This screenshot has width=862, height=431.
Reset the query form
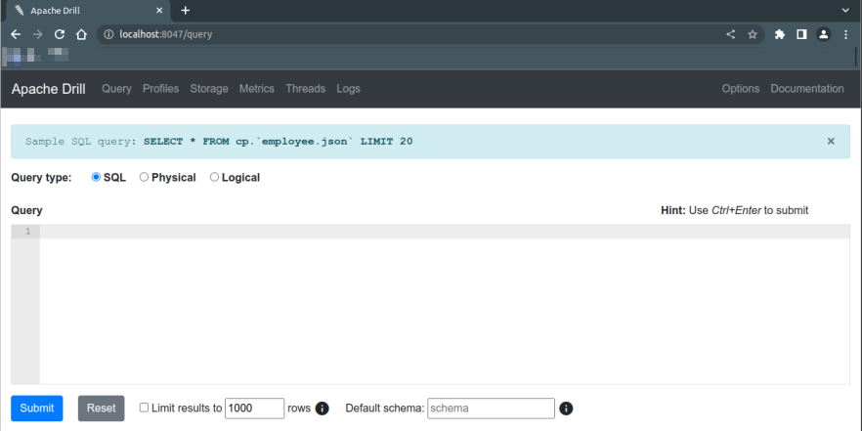pos(102,409)
